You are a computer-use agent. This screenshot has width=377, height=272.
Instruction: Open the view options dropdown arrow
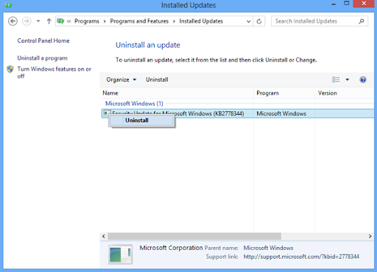348,79
